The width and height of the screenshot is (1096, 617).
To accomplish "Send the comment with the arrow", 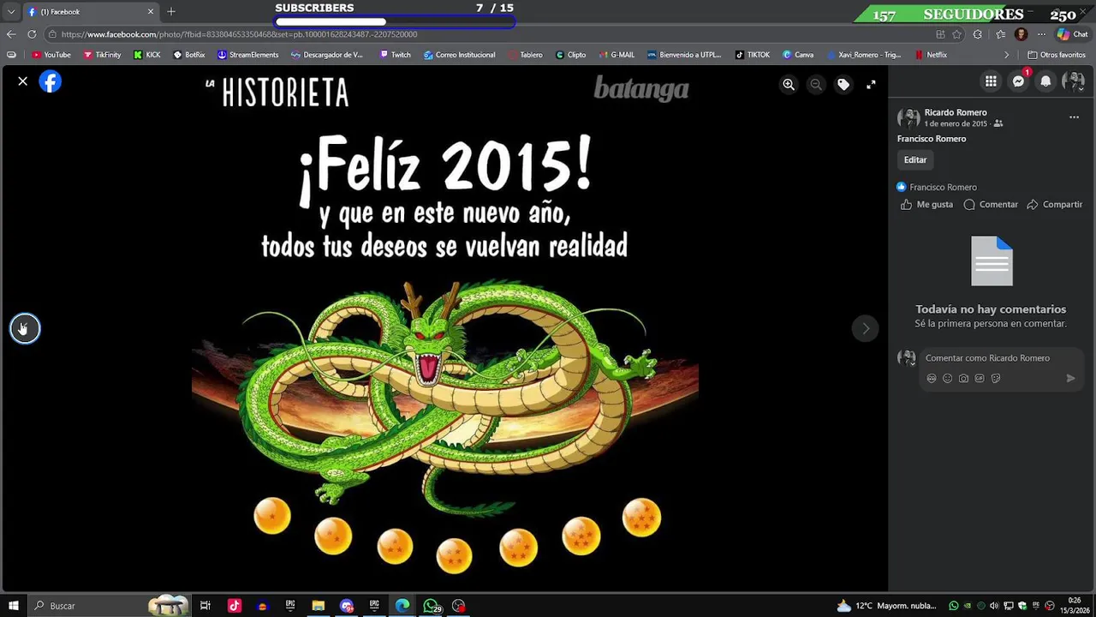I will (x=1070, y=379).
